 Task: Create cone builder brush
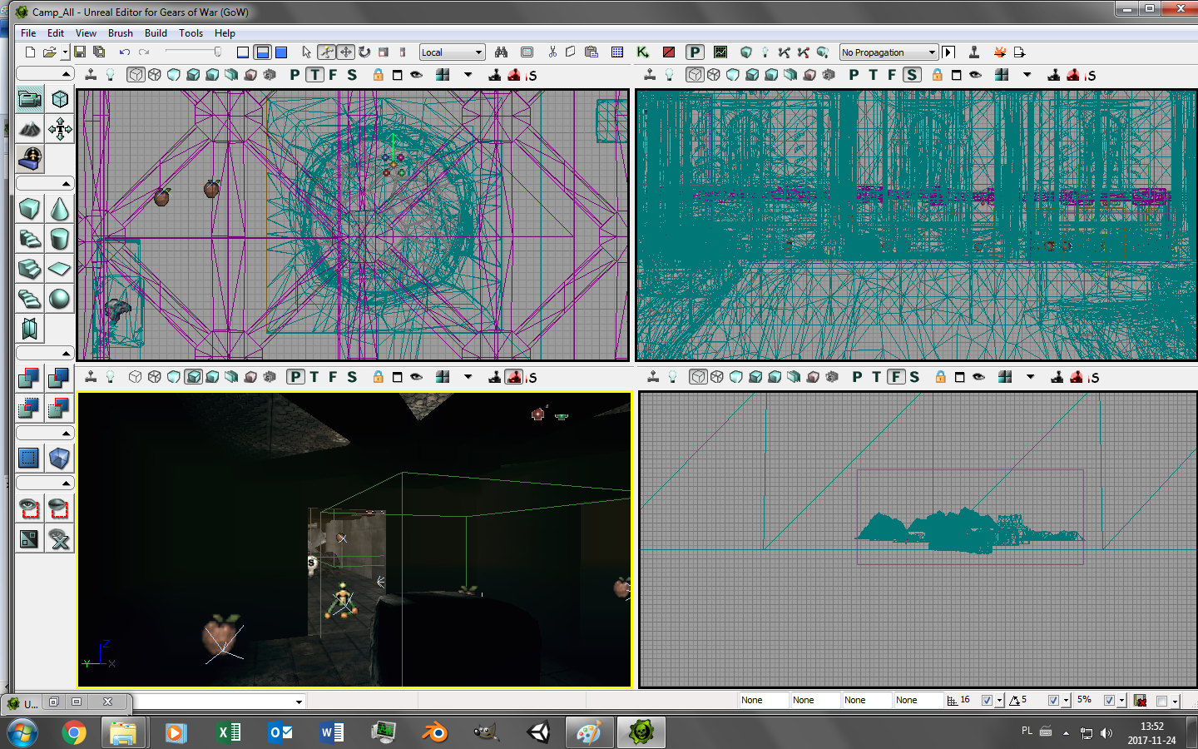60,209
